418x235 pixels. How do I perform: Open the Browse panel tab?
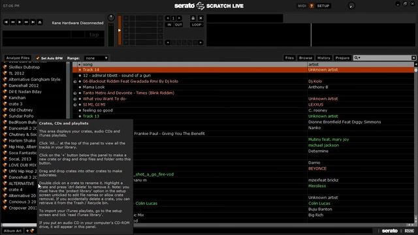pyautogui.click(x=306, y=58)
